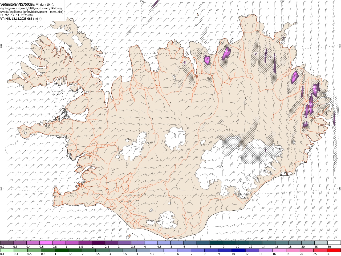Viewport: 341px width, 256px height.
Task: Click the '4.5' label of the top legend row
Action: [159, 247]
